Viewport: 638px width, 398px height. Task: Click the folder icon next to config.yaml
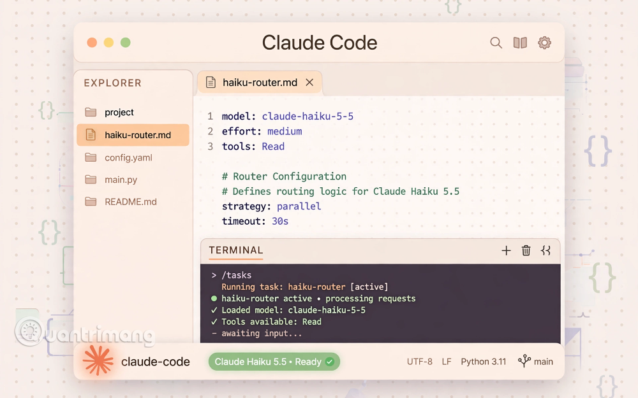[91, 157]
